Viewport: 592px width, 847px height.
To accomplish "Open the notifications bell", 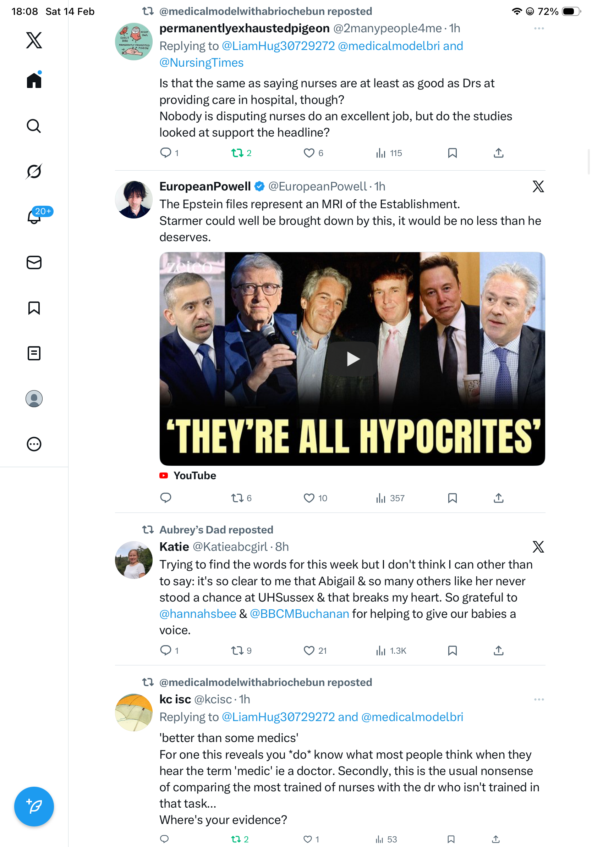I will click(34, 217).
